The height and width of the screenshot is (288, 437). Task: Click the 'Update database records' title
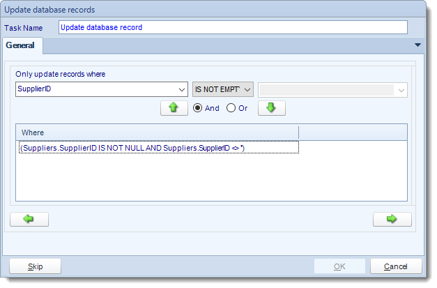[x=50, y=10]
